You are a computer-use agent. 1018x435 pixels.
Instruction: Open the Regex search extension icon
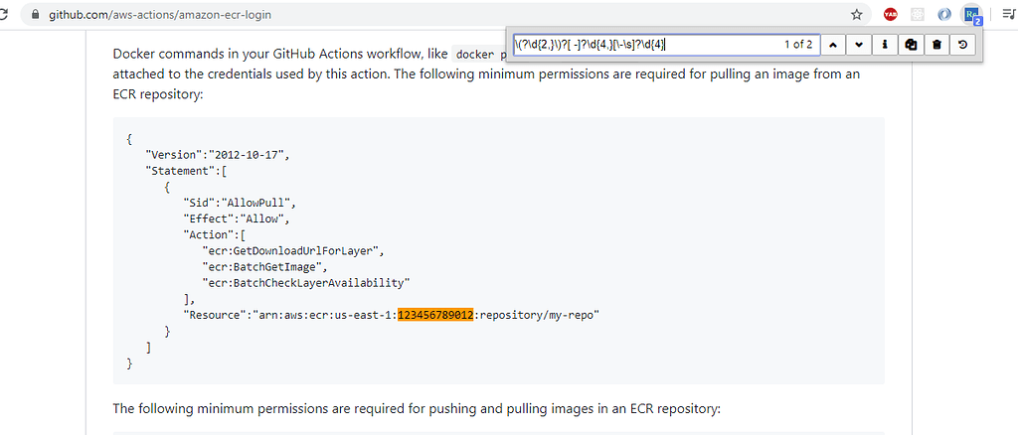[x=970, y=16]
